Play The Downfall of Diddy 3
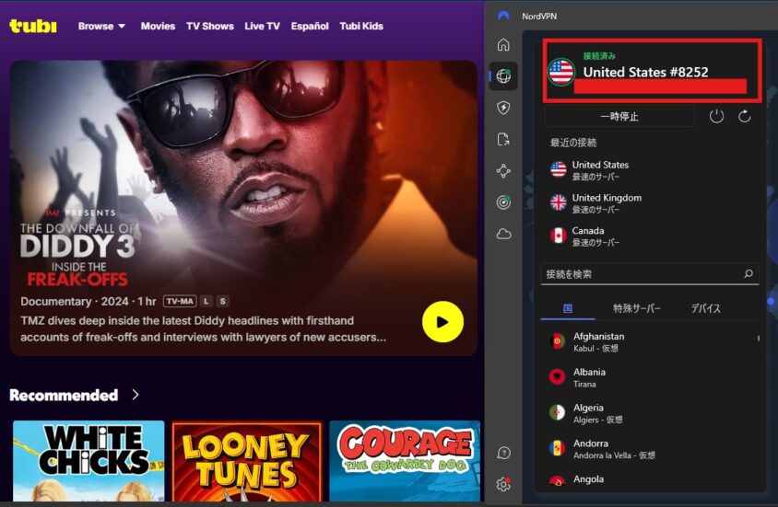778x507 pixels. click(442, 322)
